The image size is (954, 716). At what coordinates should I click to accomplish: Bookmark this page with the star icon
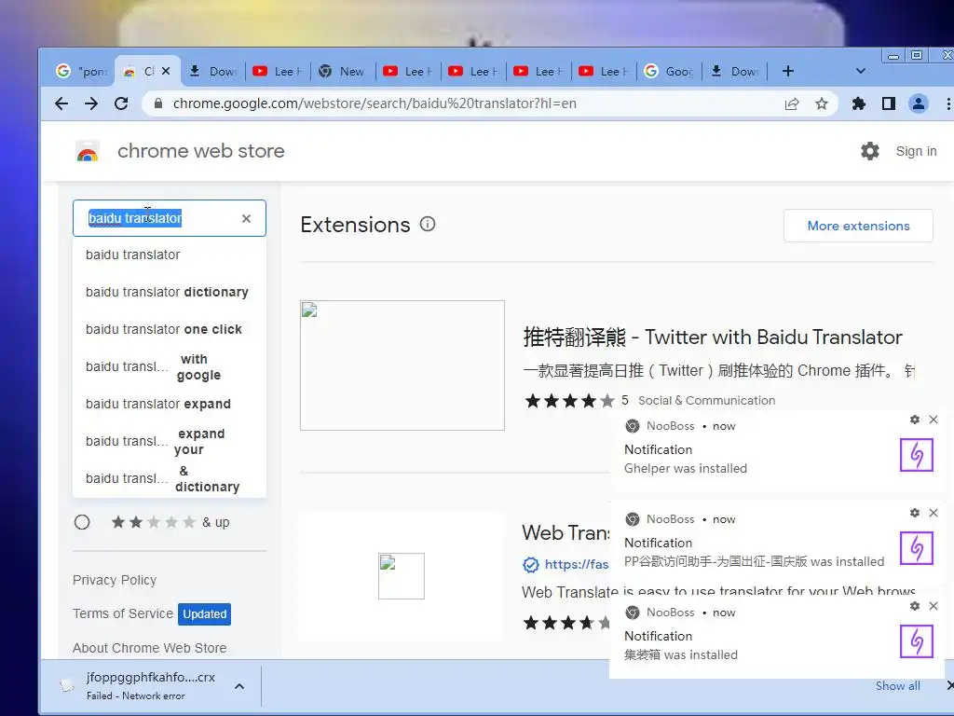pos(822,104)
